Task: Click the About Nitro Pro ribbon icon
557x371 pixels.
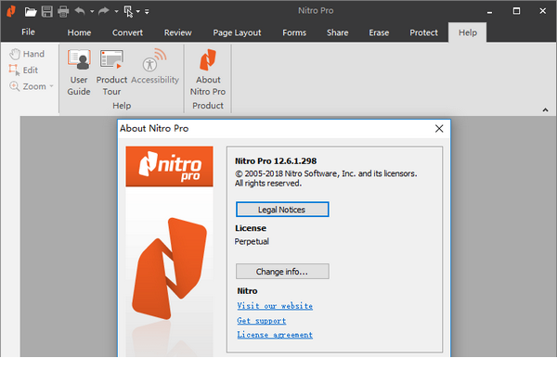Action: pos(208,72)
